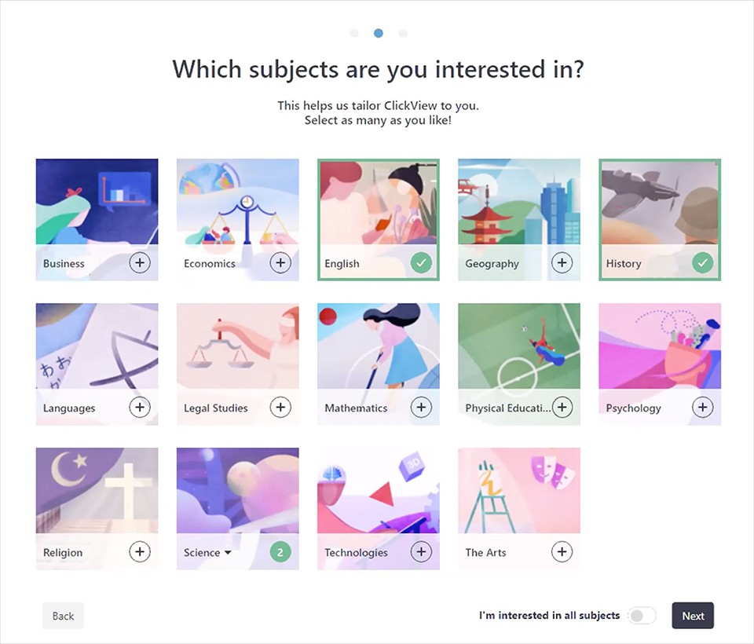Select Mathematics using the plus icon
The height and width of the screenshot is (644, 754).
pyautogui.click(x=422, y=407)
